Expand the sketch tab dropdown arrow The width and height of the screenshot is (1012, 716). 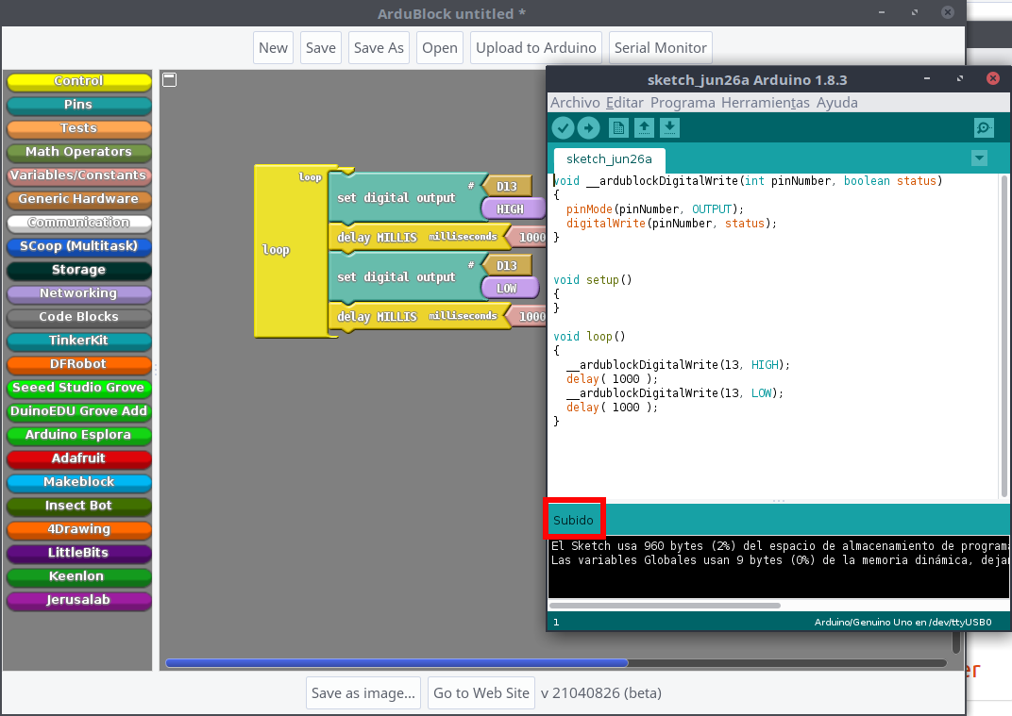click(979, 158)
